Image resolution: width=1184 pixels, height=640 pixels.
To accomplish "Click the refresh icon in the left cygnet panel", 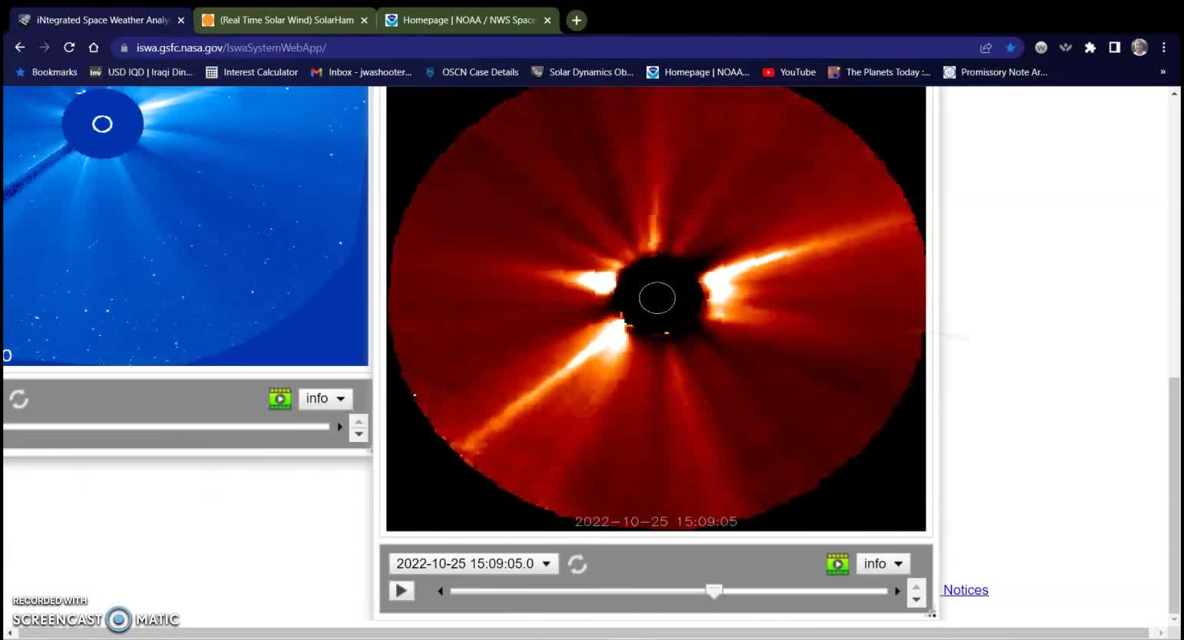I will 19,399.
